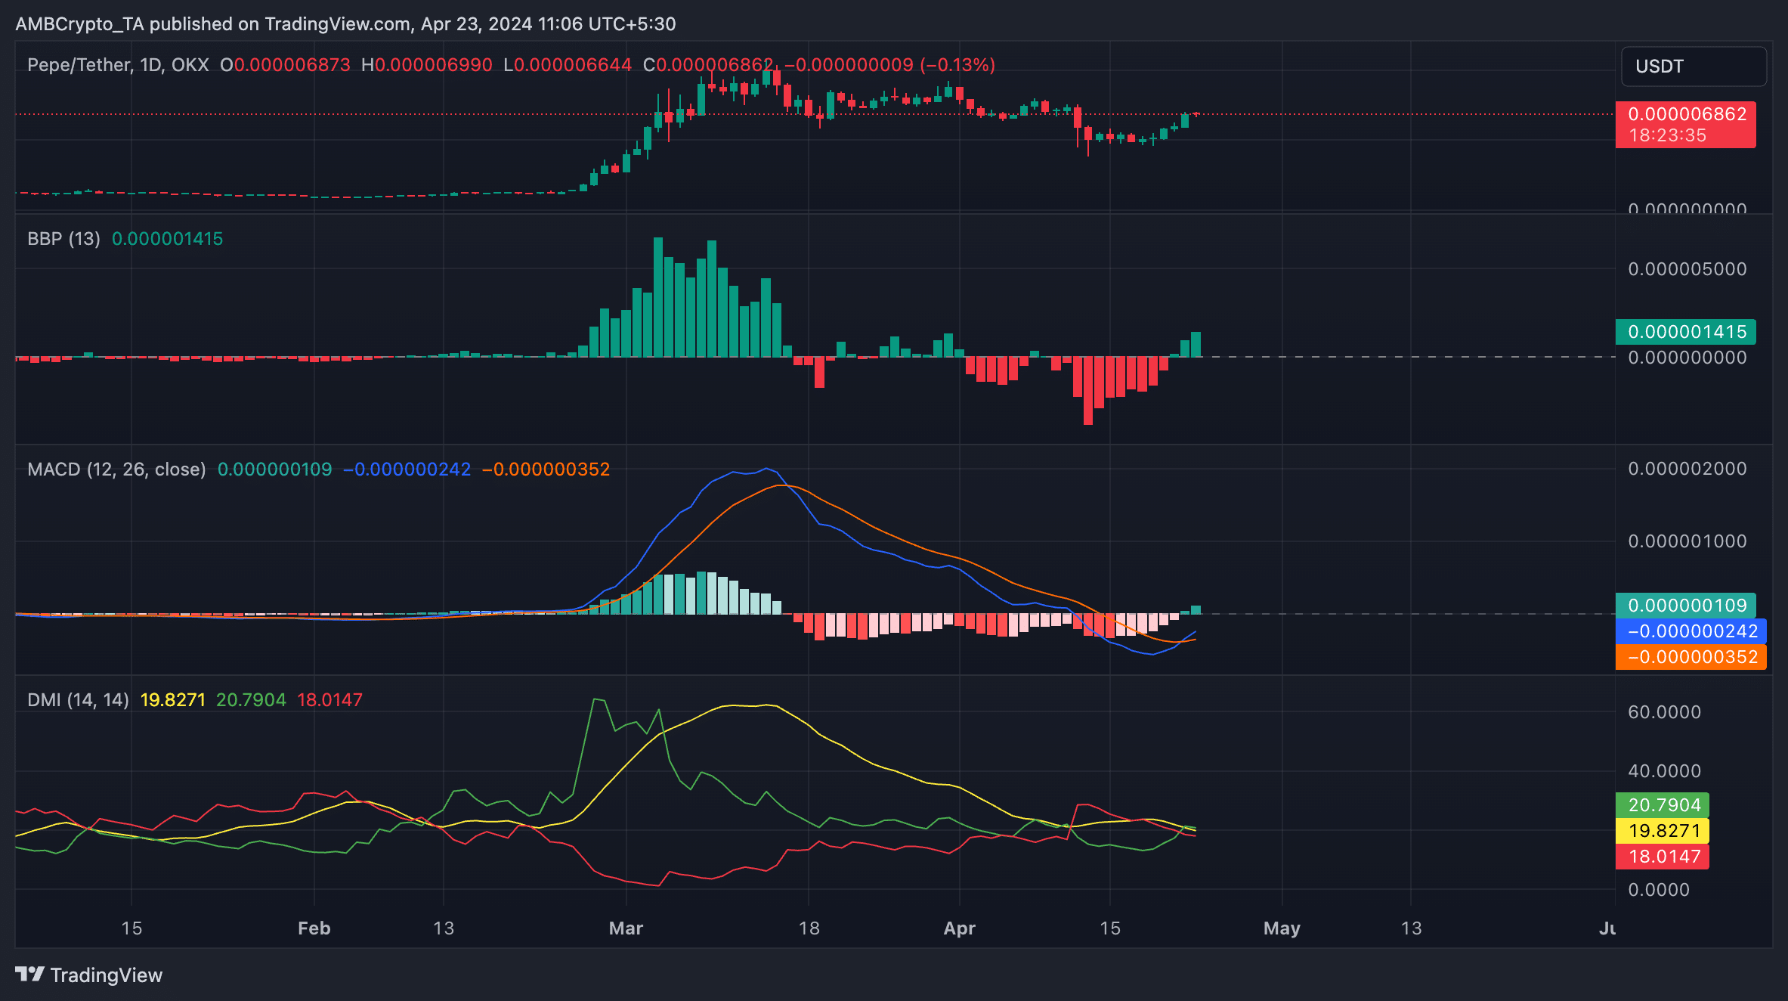Screen dimensions: 1788x1001
Task: Click the yellow ADX tag 19.8271
Action: (1662, 830)
